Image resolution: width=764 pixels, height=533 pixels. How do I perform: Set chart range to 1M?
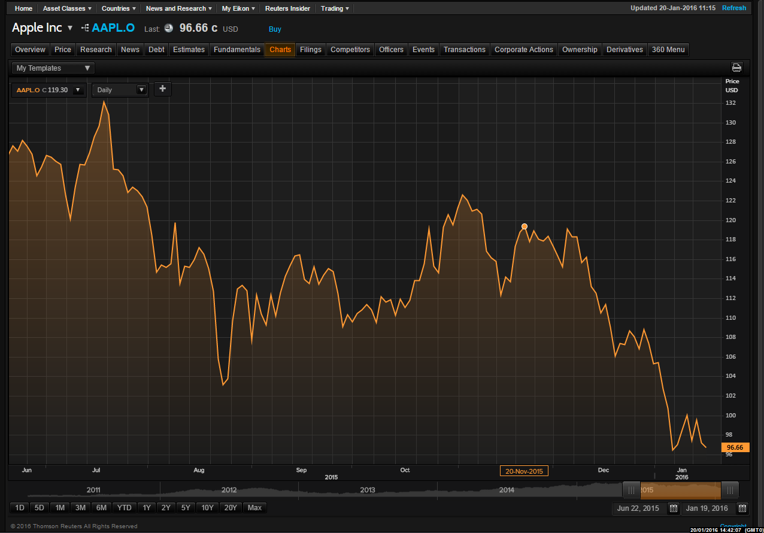click(60, 508)
